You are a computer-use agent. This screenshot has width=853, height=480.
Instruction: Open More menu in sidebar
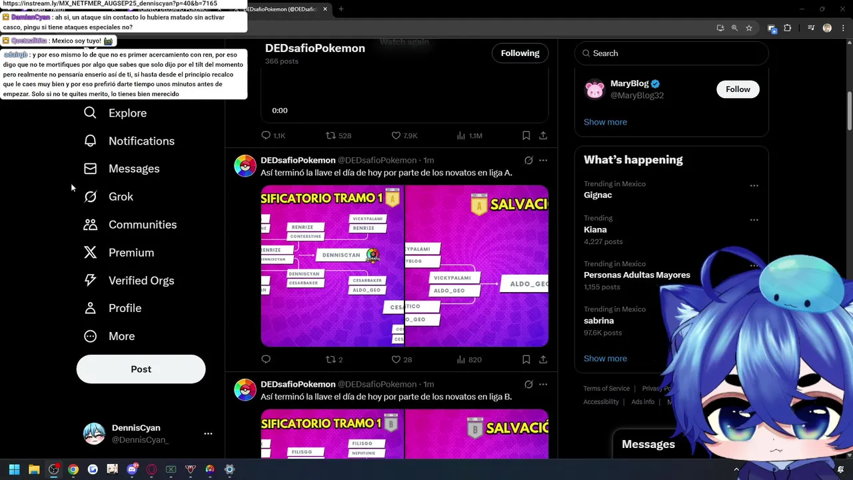coord(109,336)
